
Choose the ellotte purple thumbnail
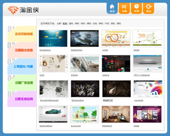pos(147,114)
